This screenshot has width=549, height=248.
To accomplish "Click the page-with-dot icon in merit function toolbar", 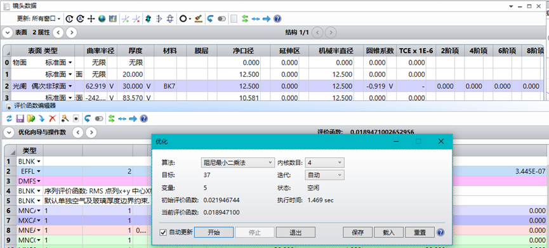I will 76,119.
